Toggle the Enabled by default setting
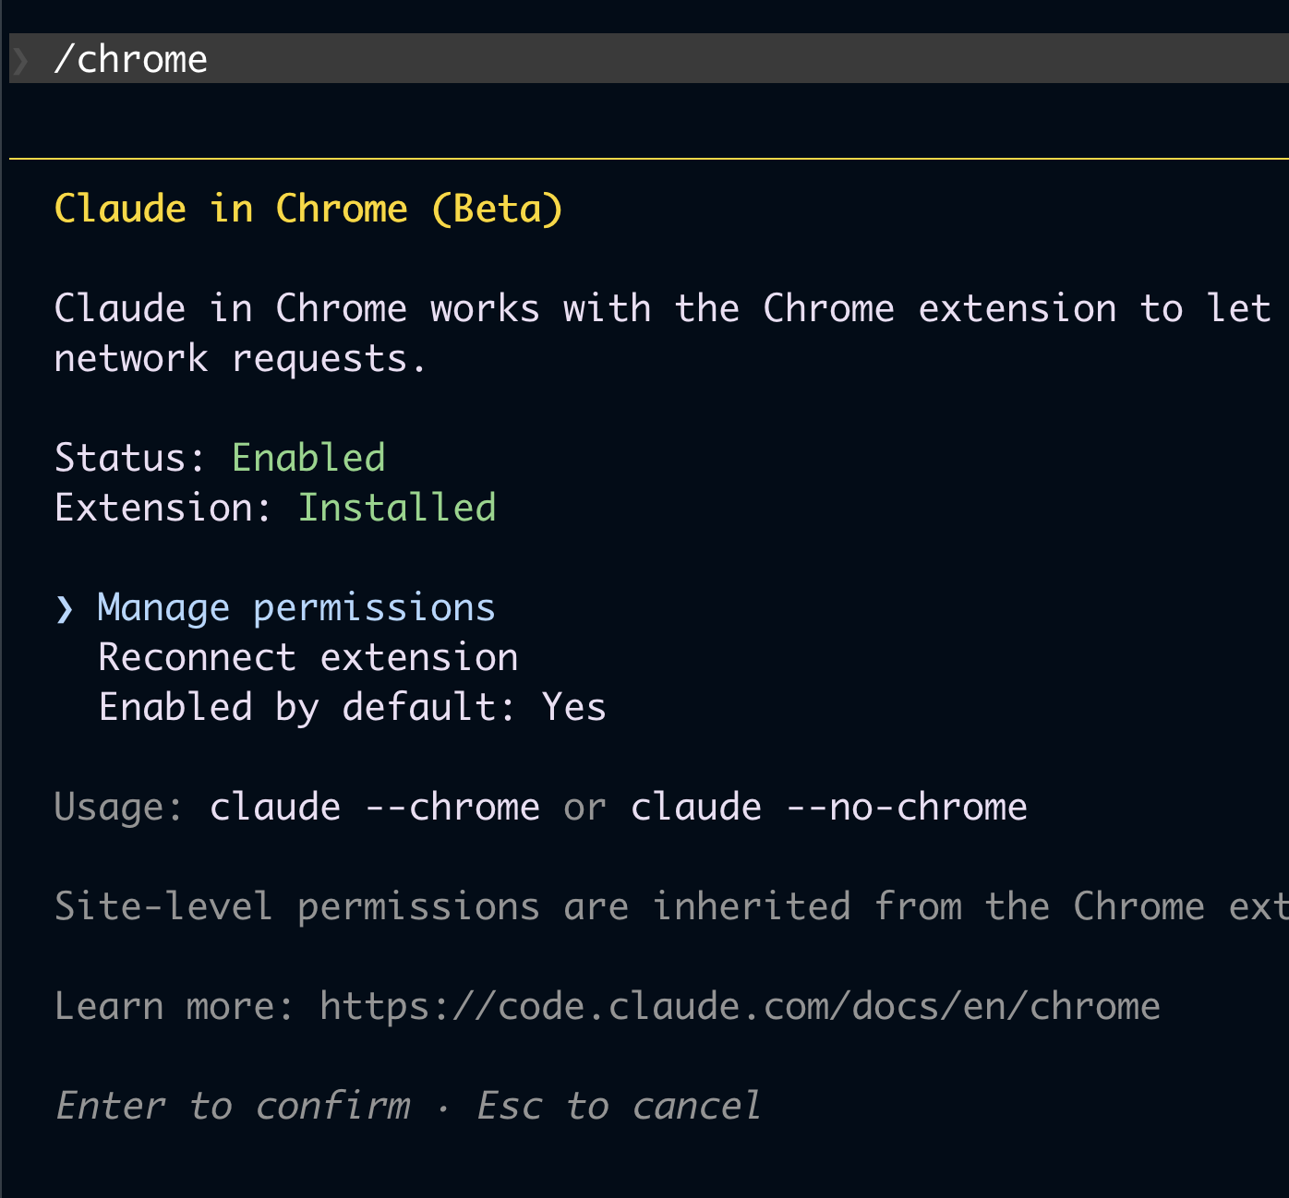 pos(353,708)
